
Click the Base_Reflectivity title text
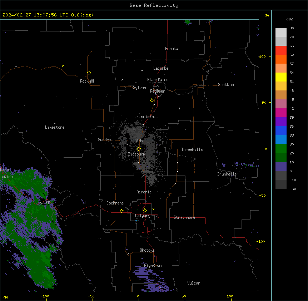pyautogui.click(x=154, y=5)
